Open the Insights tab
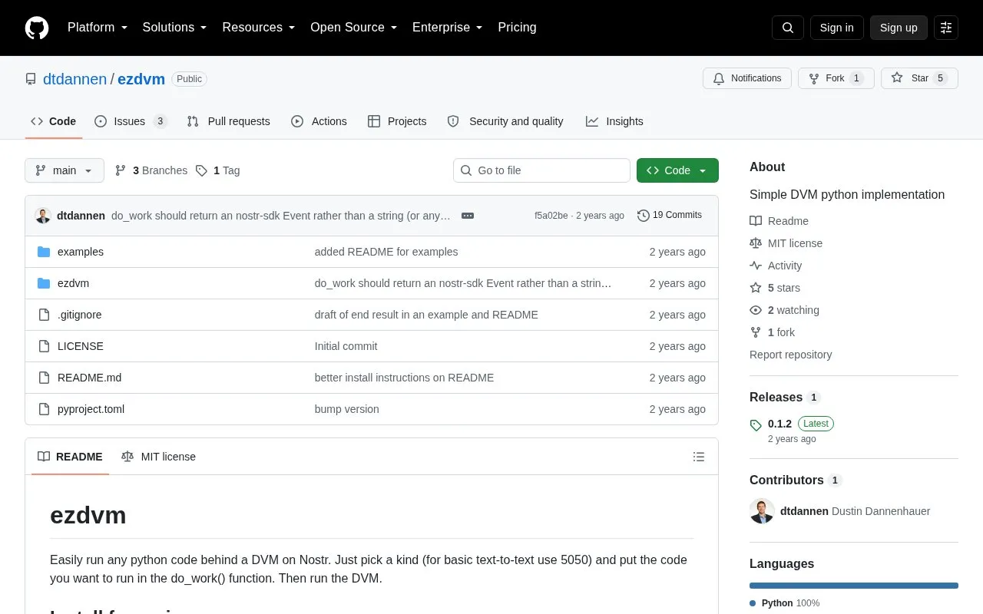The height and width of the screenshot is (614, 983). coord(614,121)
